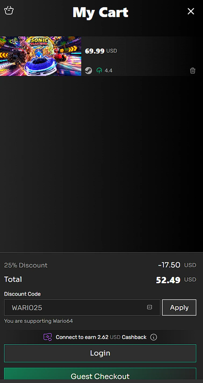This screenshot has height=383, width=203.
Task: Click Connect to earn 2.62 USD Cashback
Action: tap(101, 337)
